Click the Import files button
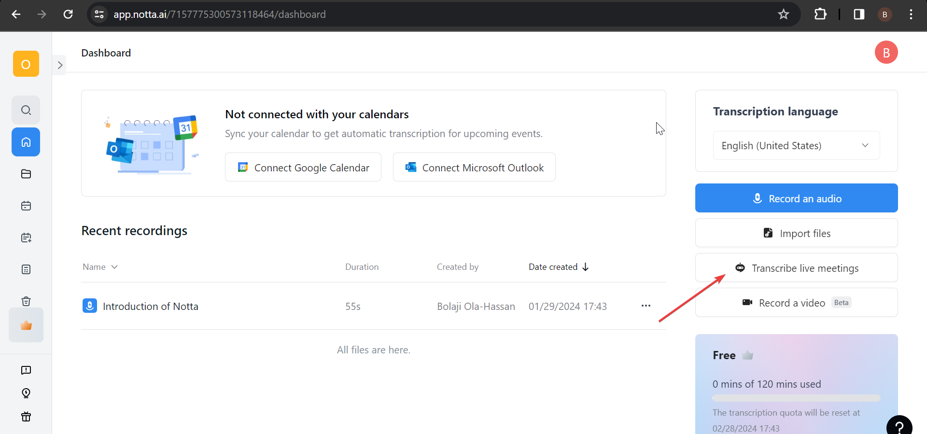This screenshot has width=927, height=434. (x=796, y=233)
